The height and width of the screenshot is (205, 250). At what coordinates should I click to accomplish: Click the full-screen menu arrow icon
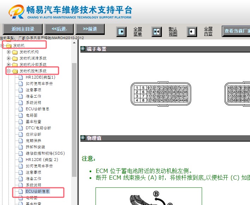(121, 32)
